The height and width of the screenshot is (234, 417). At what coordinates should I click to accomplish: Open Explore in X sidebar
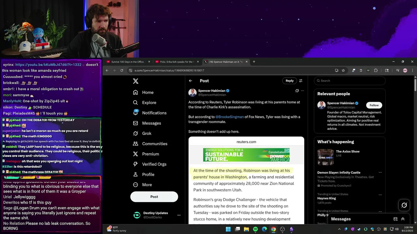(145, 103)
